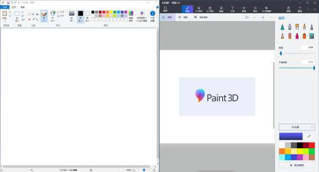Open the 3D library tab in Paint 3D
Image resolution: width=319 pixels, height=172 pixels.
pos(267,9)
